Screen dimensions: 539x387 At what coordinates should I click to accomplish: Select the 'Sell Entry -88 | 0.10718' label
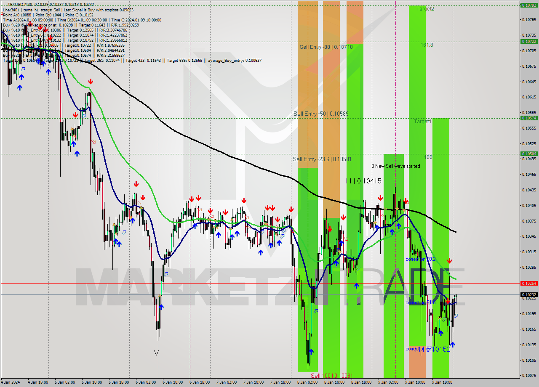click(x=326, y=47)
